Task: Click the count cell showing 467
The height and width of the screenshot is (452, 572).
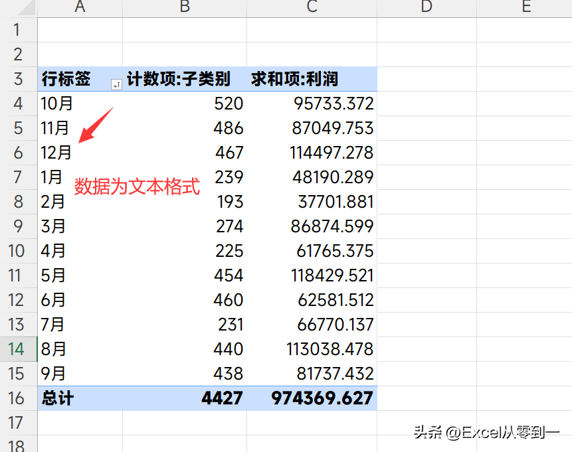Action: pyautogui.click(x=185, y=153)
